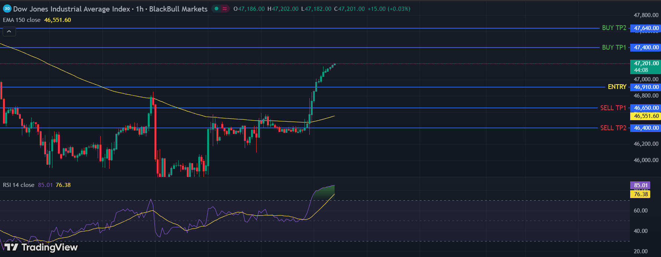Click the purple 85.01 RSI axis label

[640, 185]
